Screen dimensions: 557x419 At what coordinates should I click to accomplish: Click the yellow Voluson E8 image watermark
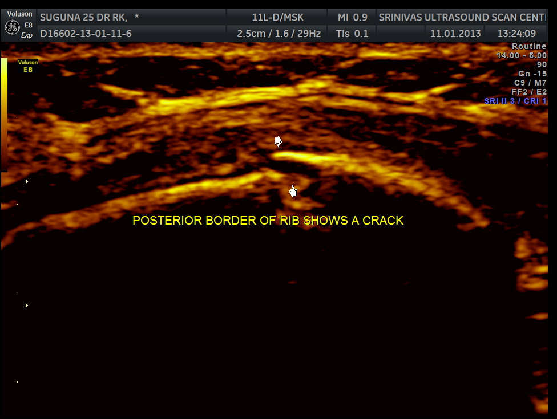click(27, 66)
